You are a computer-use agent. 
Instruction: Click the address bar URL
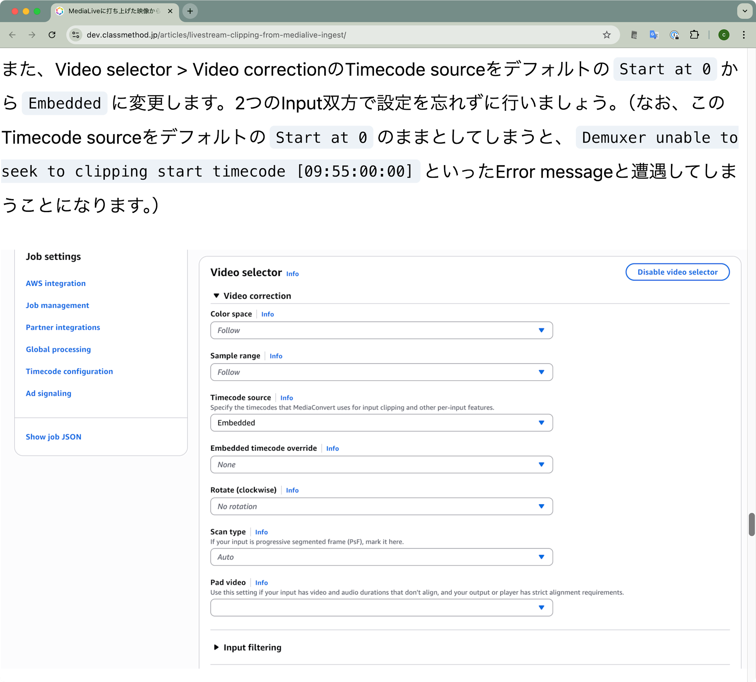point(216,35)
